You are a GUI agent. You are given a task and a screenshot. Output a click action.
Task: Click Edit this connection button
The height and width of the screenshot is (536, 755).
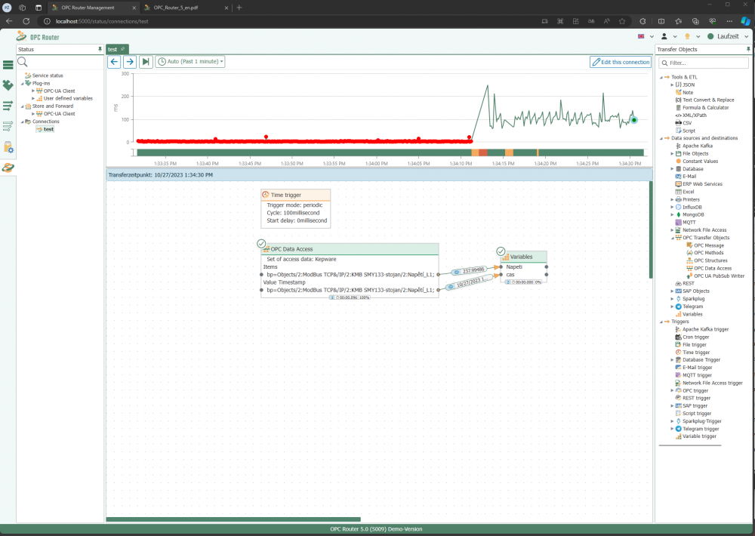coord(621,62)
